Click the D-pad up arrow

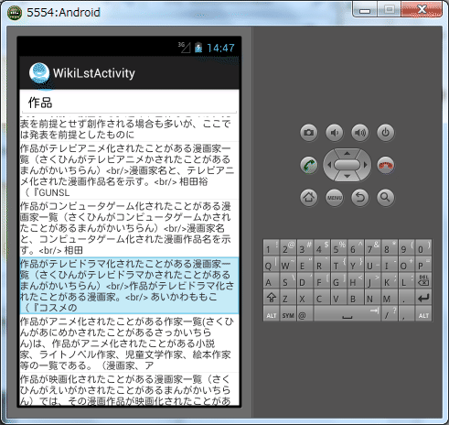pyautogui.click(x=347, y=153)
